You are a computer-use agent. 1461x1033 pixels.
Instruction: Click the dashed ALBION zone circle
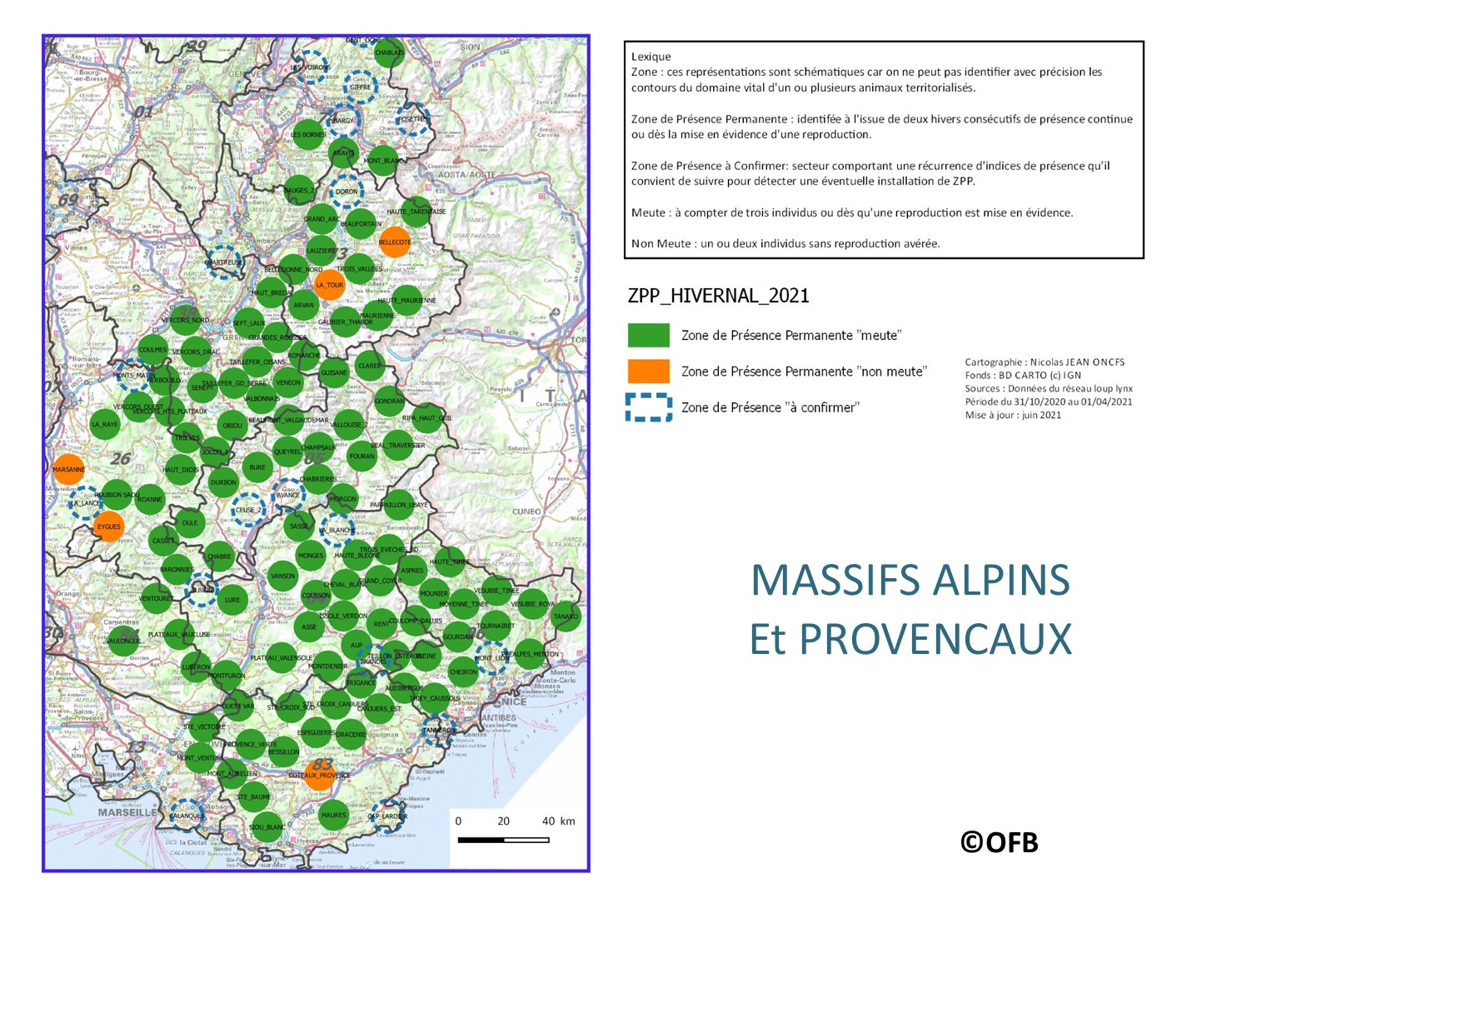(202, 590)
